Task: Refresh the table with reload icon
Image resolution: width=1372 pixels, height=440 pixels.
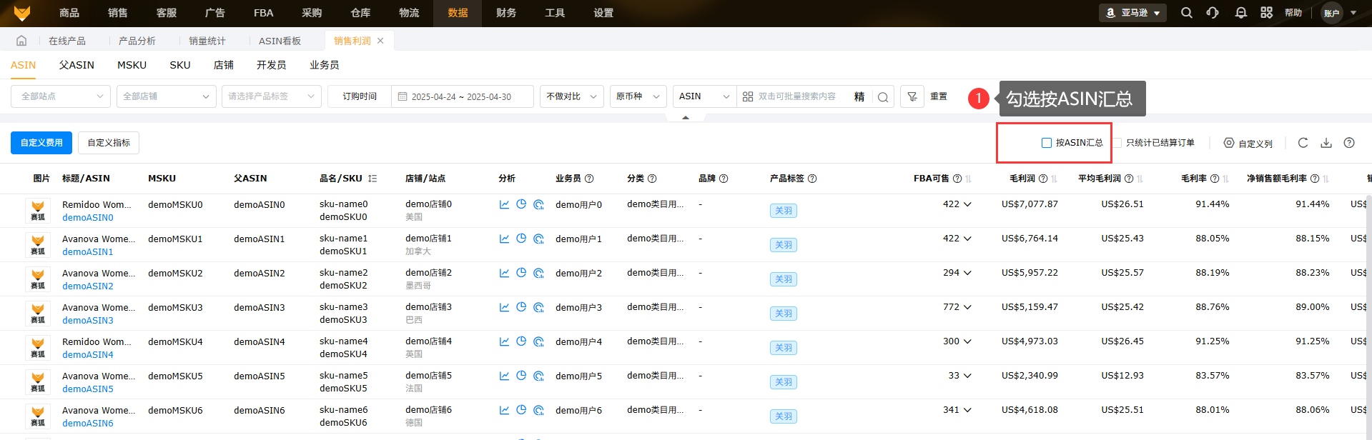Action: pyautogui.click(x=1303, y=143)
